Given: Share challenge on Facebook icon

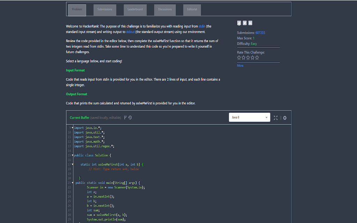Looking at the screenshot, I should [239, 23].
